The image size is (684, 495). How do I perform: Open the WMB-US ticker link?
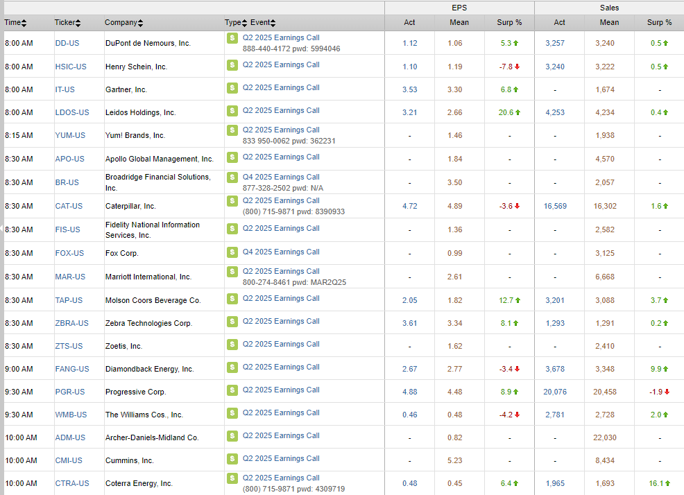(71, 415)
